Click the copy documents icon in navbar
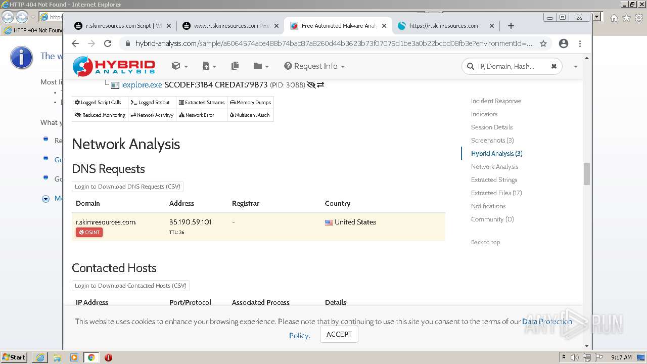 pos(235,66)
